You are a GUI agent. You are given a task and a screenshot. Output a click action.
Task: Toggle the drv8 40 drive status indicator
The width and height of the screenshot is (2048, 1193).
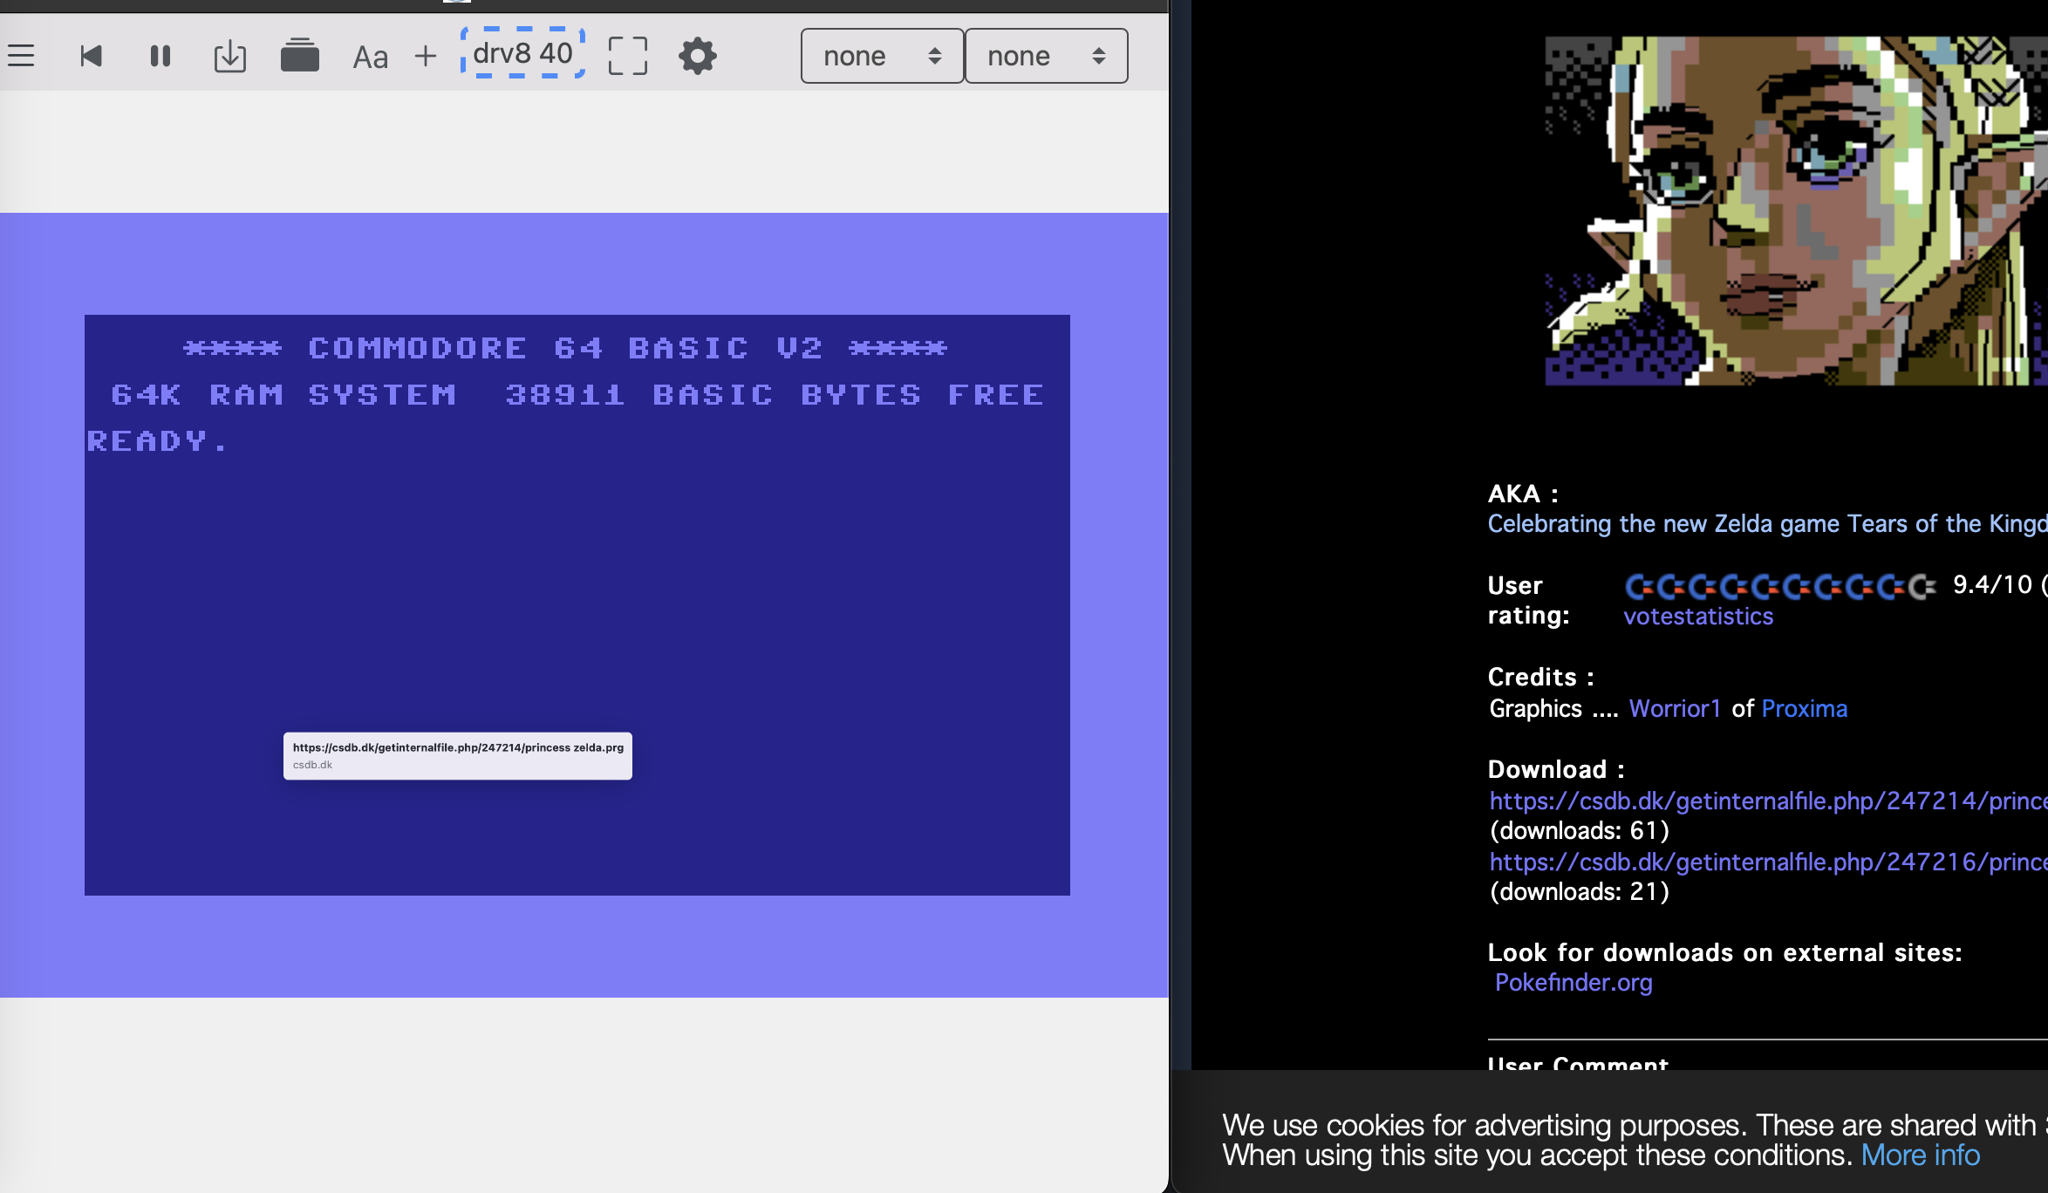[522, 54]
